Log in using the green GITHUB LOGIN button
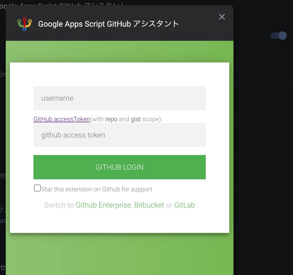This screenshot has width=293, height=275. click(x=120, y=167)
